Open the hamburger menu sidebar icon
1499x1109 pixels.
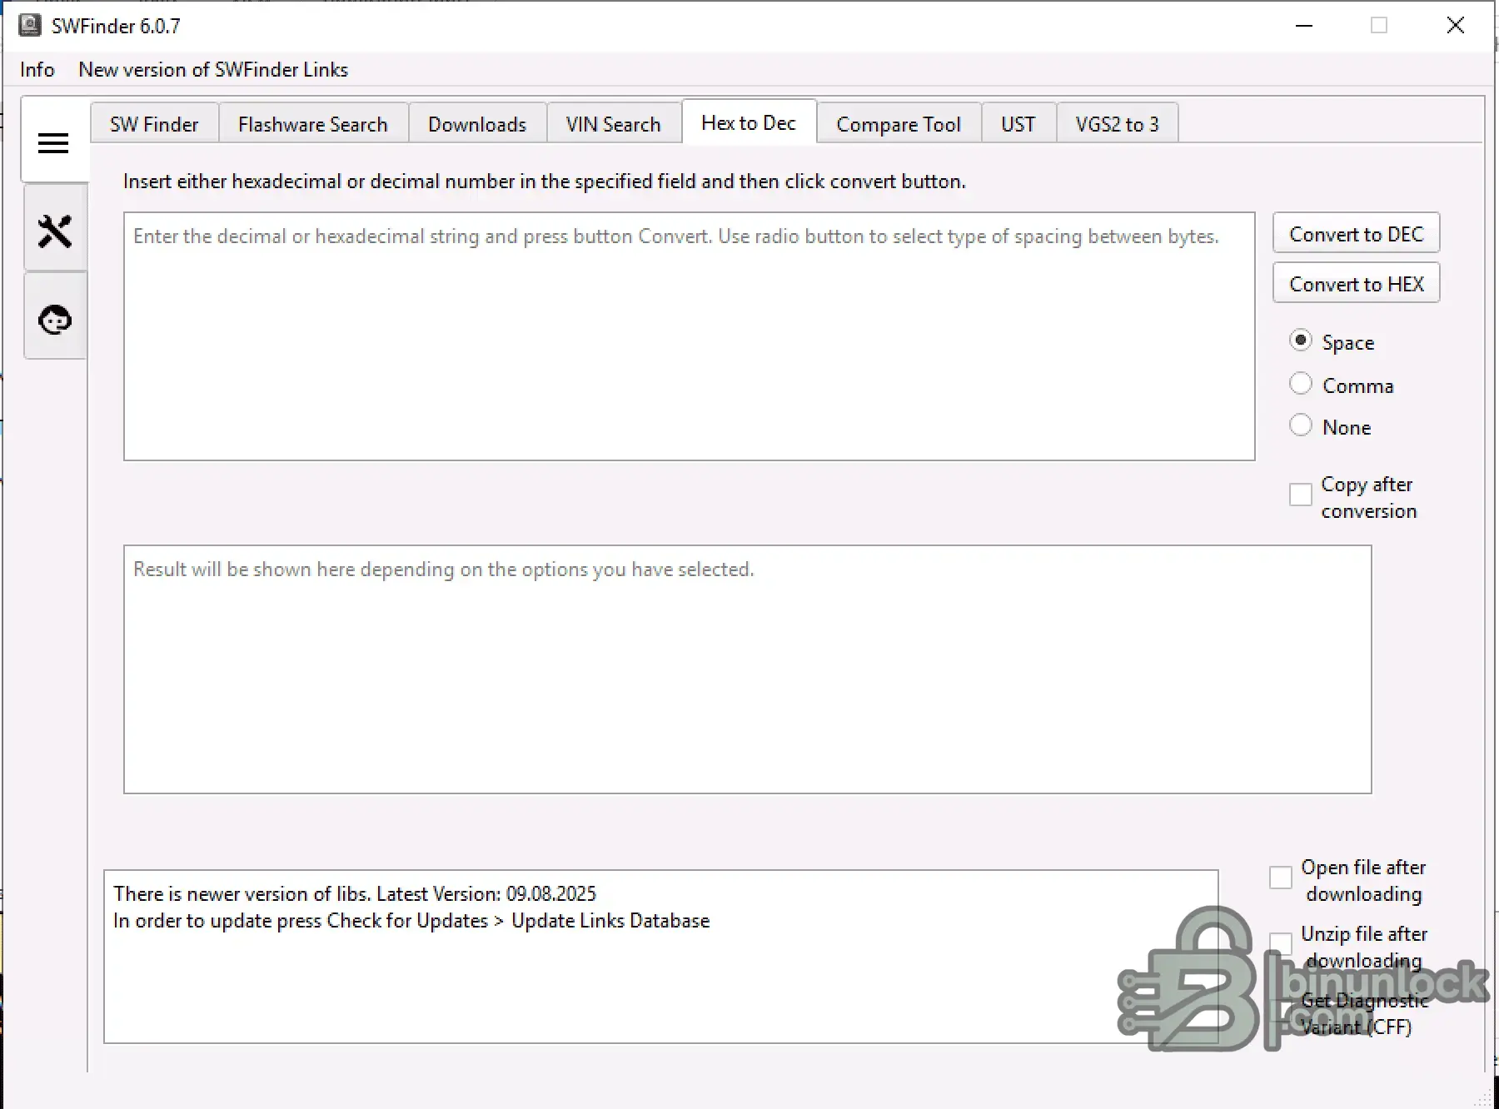[x=54, y=143]
